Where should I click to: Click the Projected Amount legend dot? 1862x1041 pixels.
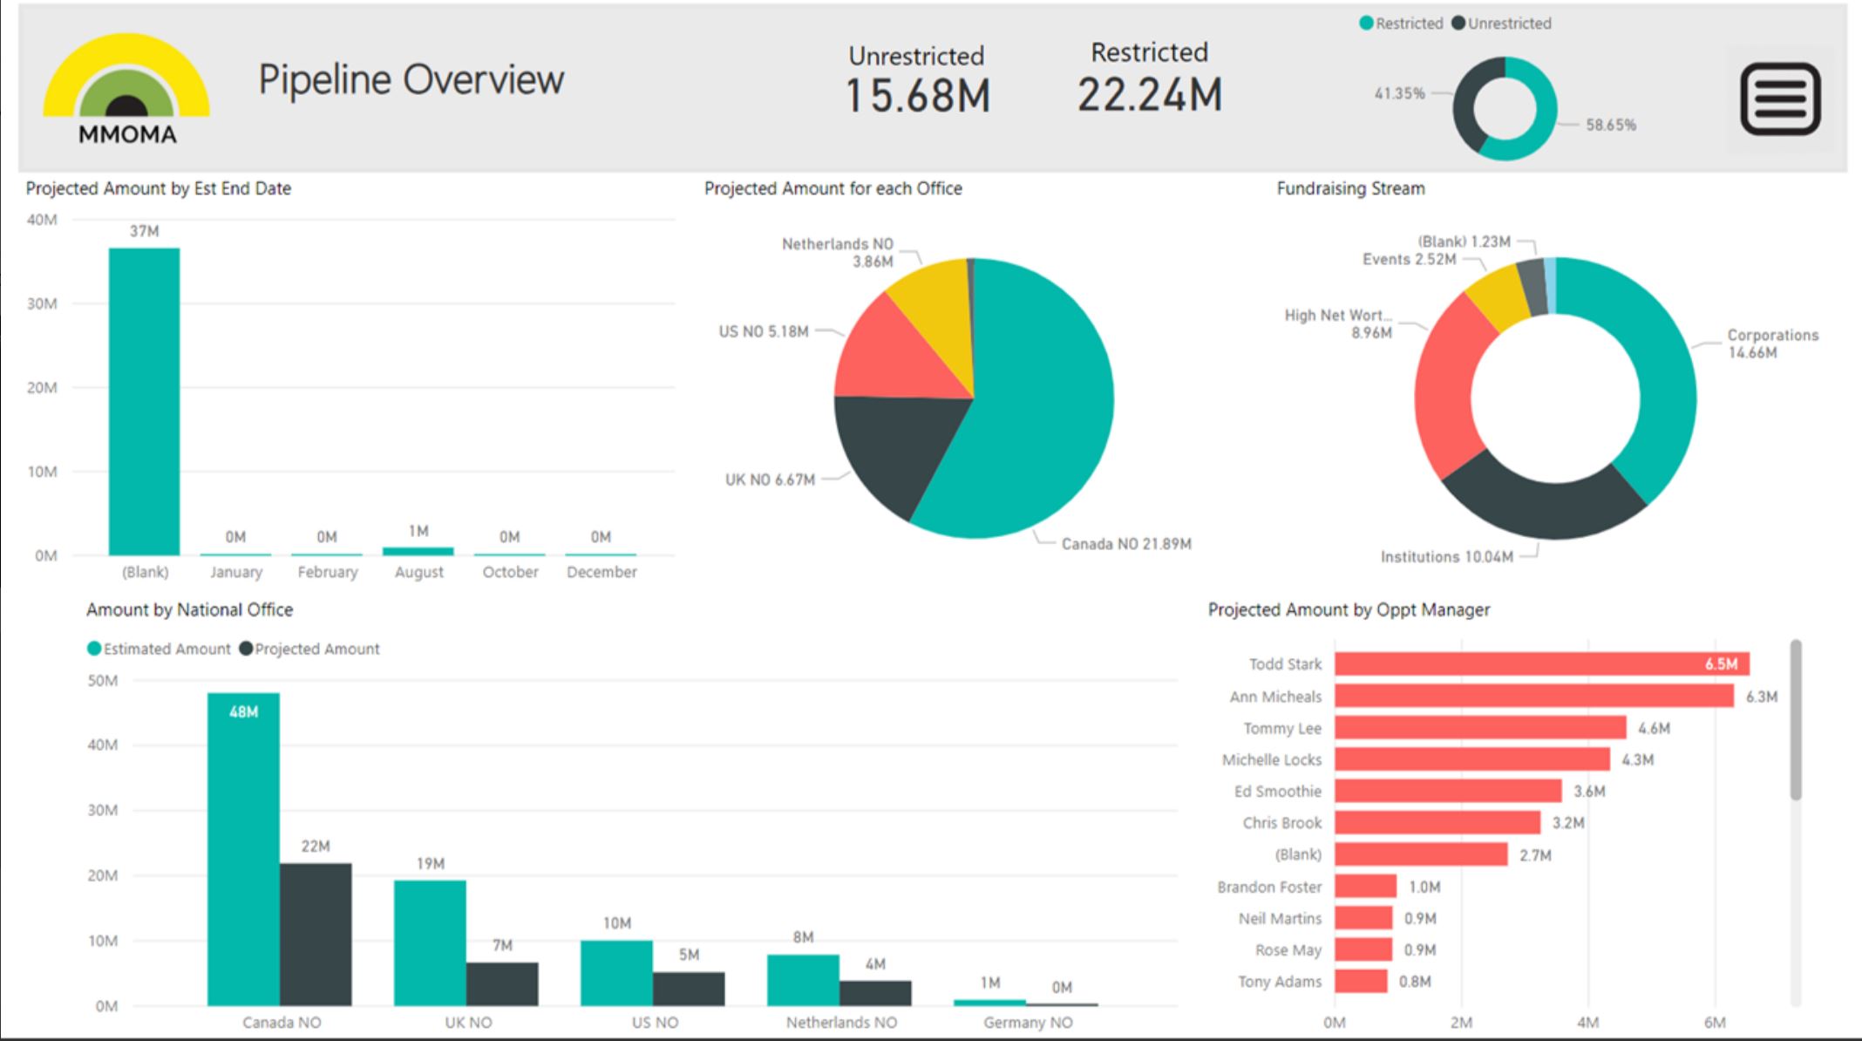coord(246,649)
